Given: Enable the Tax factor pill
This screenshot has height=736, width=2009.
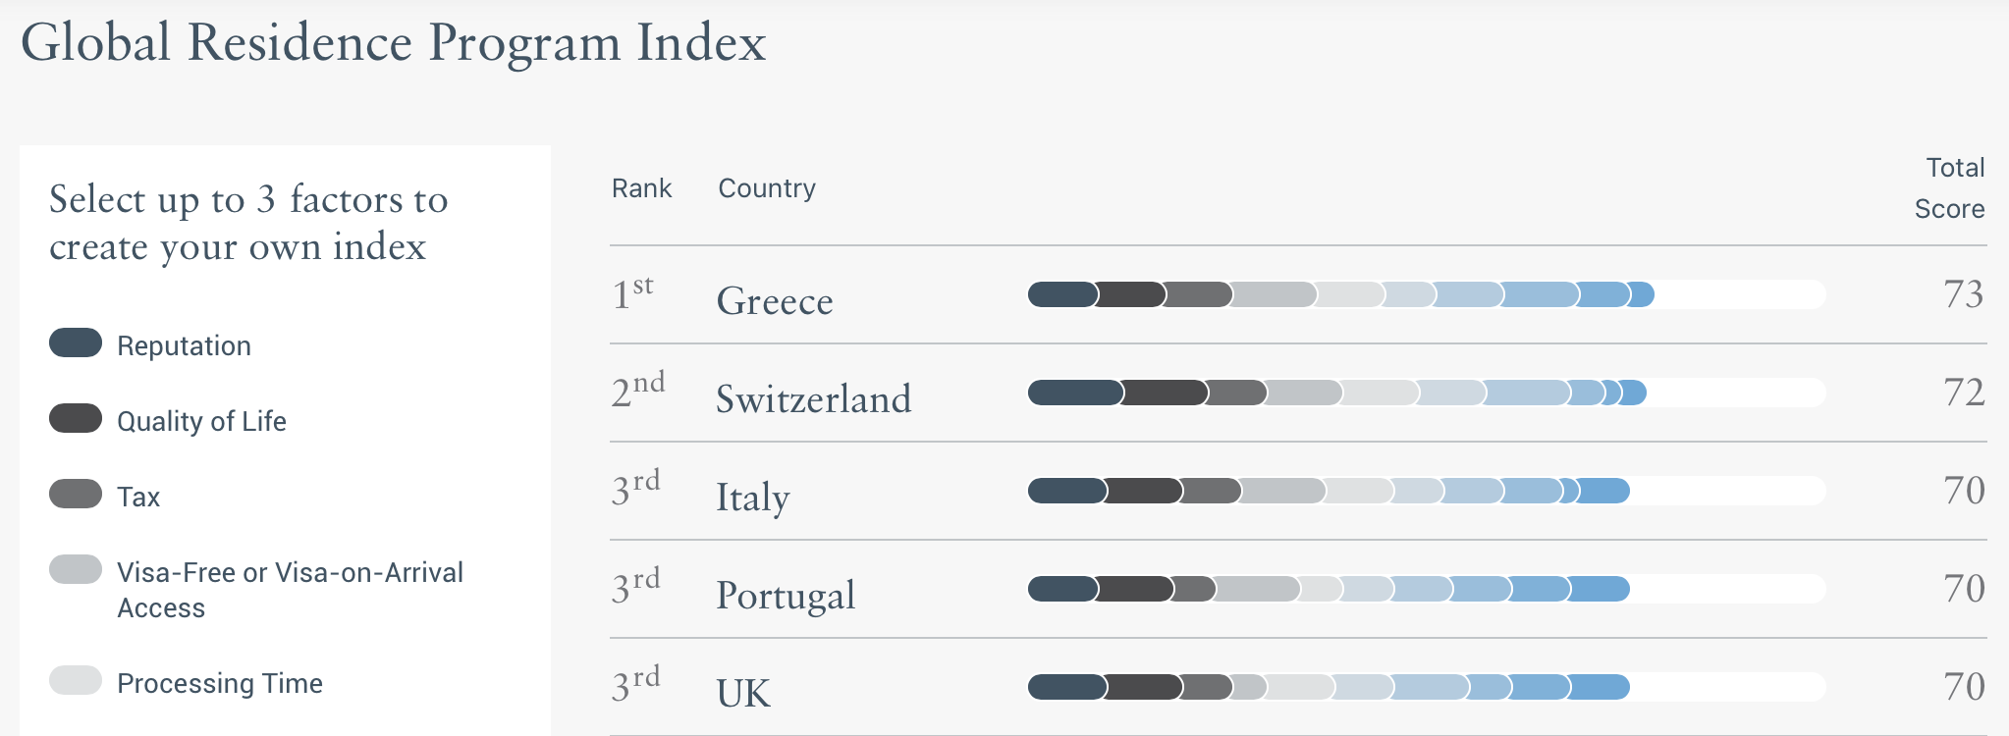Looking at the screenshot, I should pyautogui.click(x=76, y=494).
